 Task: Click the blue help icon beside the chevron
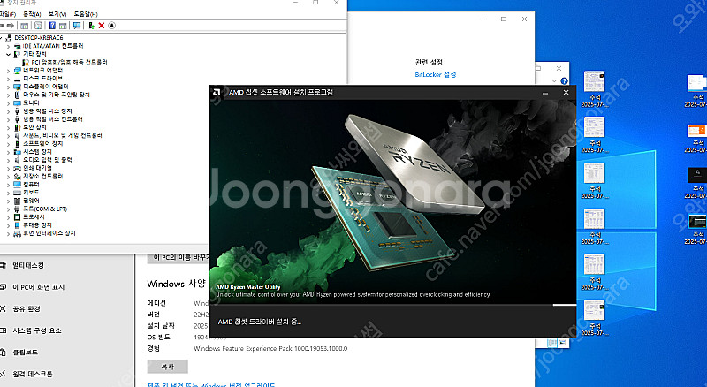point(564,81)
